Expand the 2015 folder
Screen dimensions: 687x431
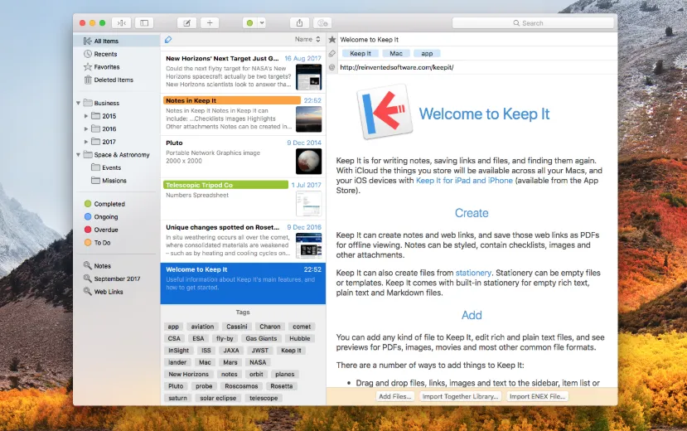(86, 116)
